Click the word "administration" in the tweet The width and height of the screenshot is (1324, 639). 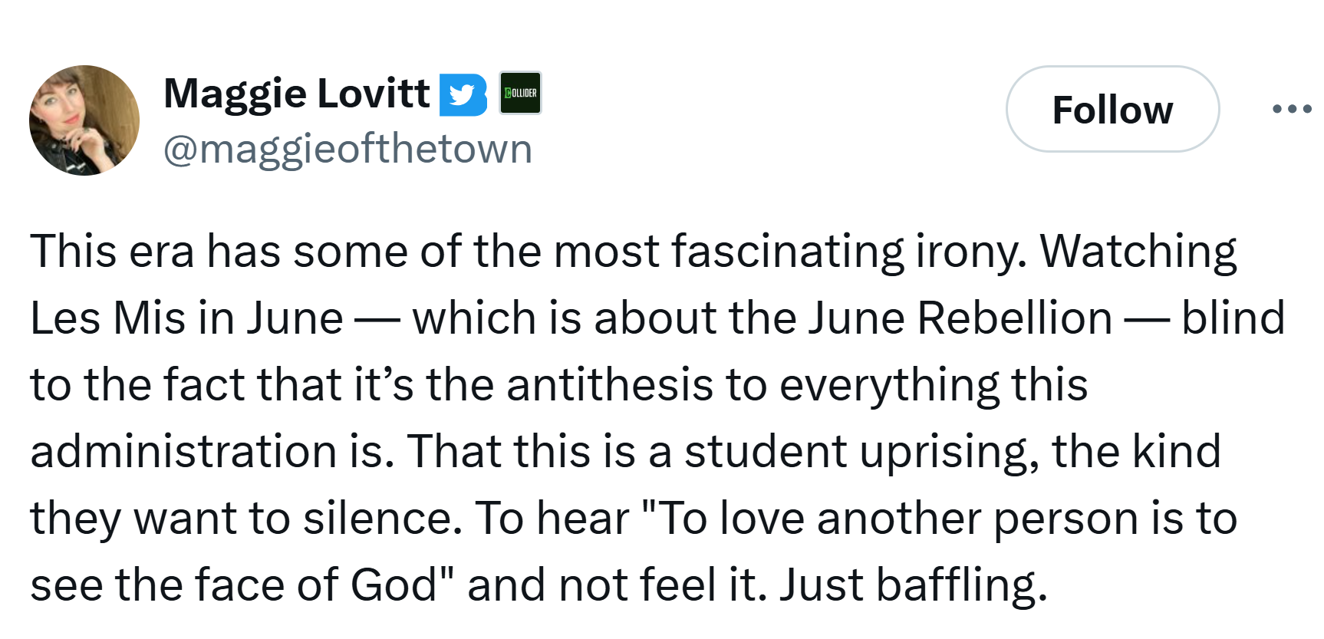pyautogui.click(x=183, y=451)
